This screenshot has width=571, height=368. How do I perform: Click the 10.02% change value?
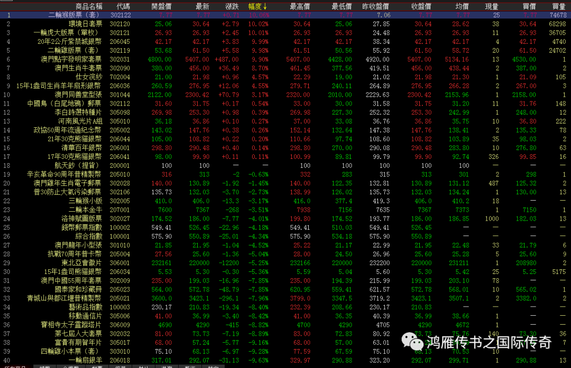click(x=259, y=24)
